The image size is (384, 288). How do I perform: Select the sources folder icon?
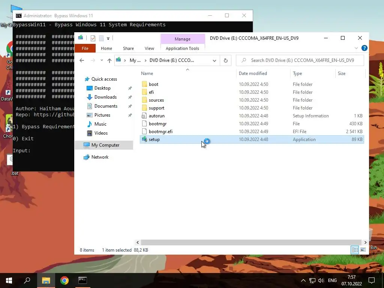point(144,100)
